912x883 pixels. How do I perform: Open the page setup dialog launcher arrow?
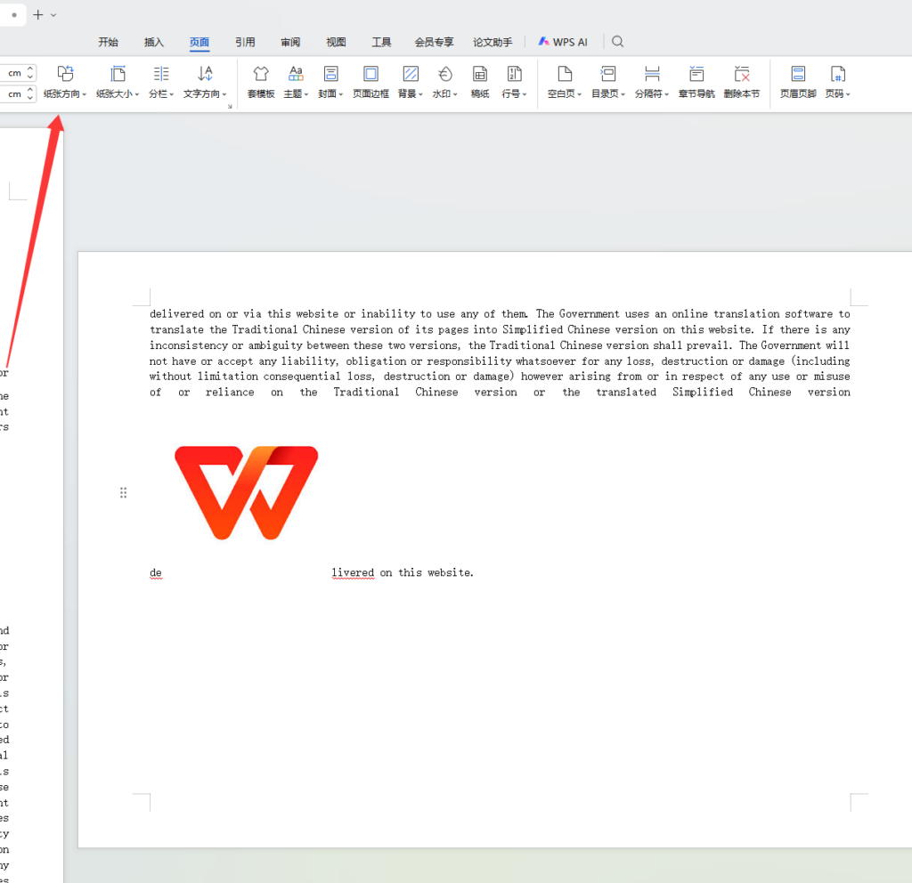pos(231,107)
